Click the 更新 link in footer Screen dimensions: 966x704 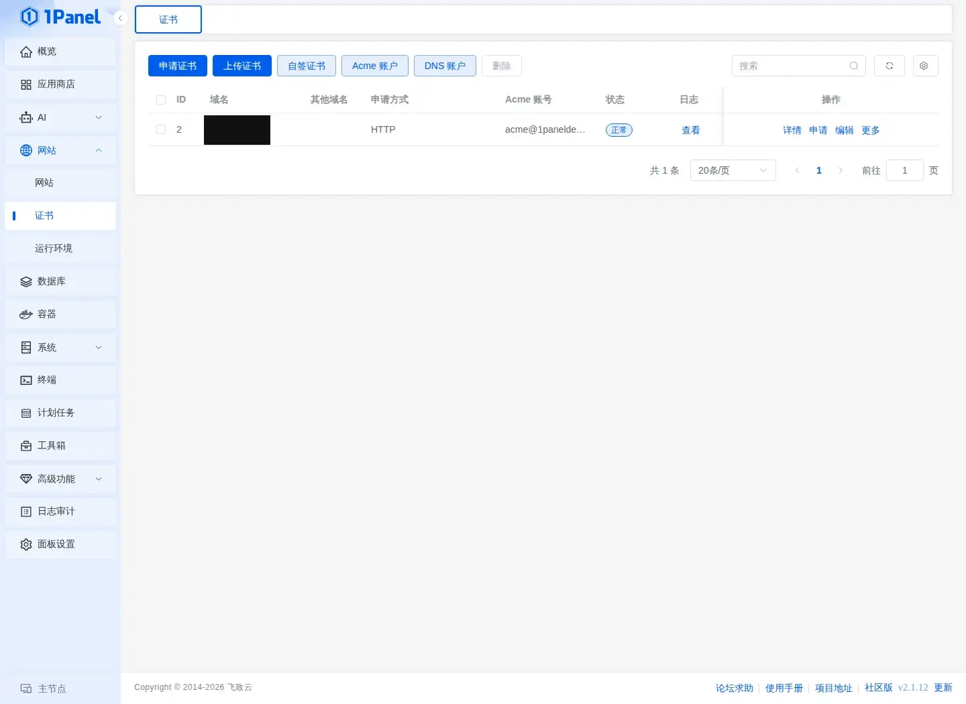(943, 688)
